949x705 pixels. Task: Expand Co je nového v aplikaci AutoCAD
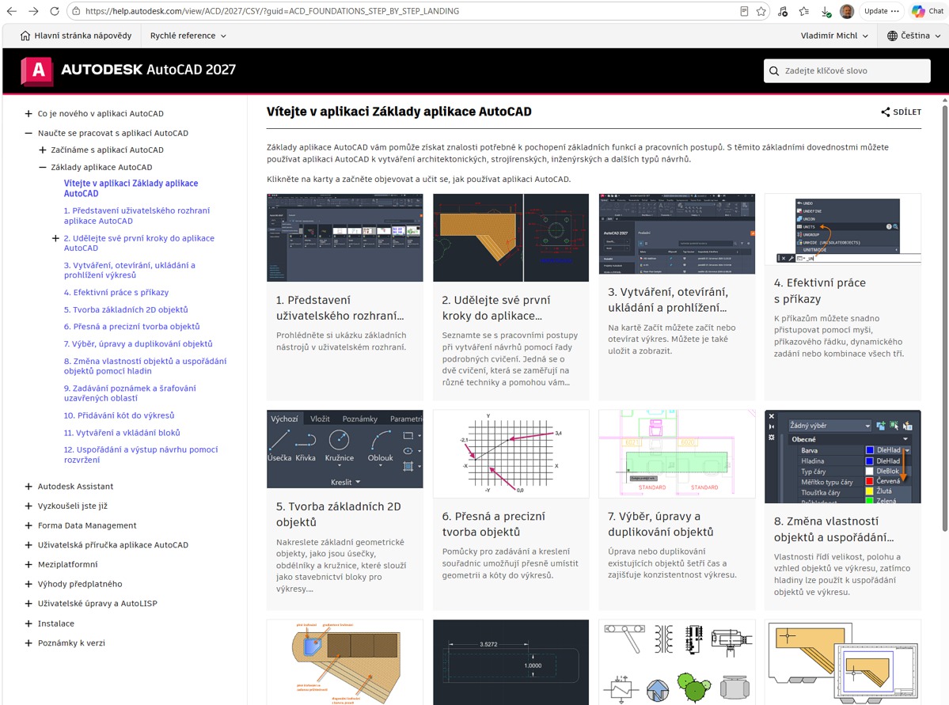pyautogui.click(x=28, y=114)
